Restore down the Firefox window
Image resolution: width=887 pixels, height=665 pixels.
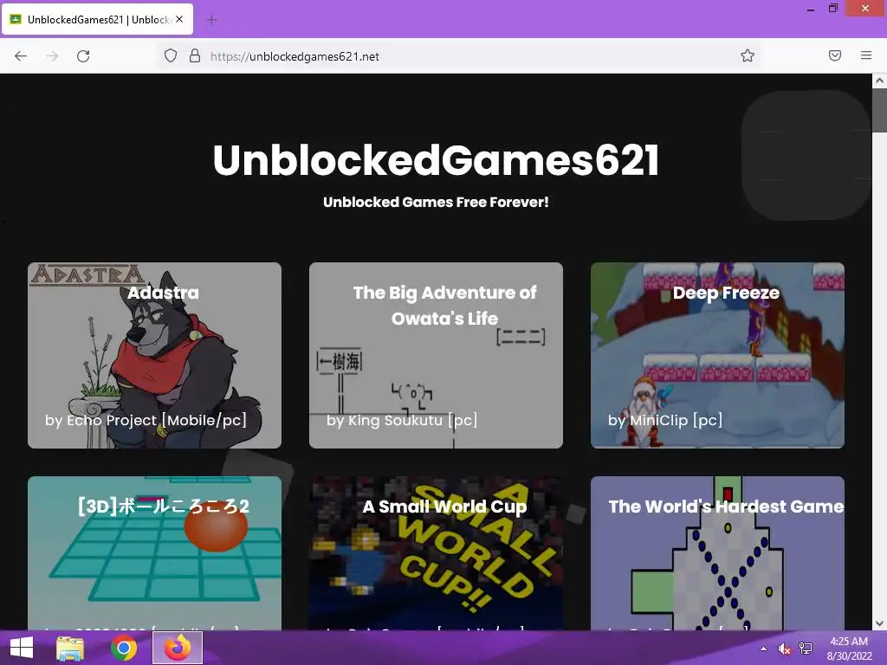[x=833, y=9]
